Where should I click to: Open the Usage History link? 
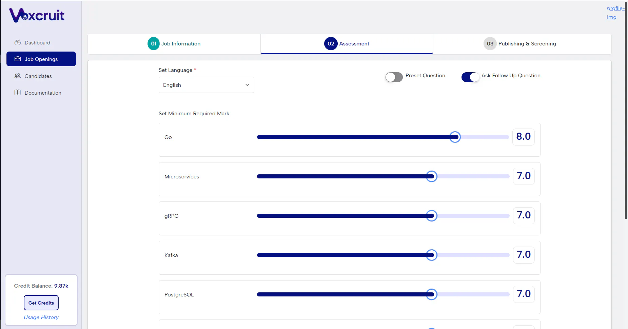coord(41,317)
